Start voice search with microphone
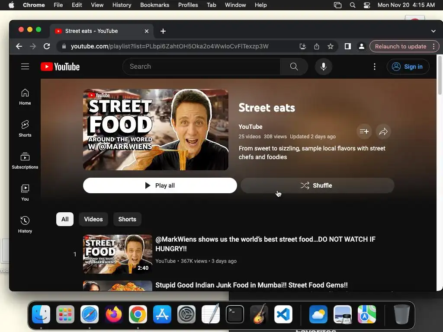The height and width of the screenshot is (332, 443). [x=324, y=67]
